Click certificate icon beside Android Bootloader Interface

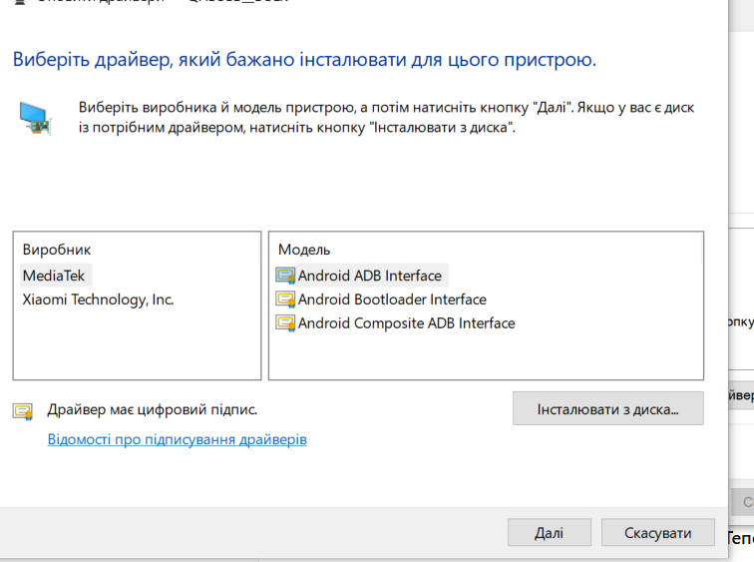(285, 299)
